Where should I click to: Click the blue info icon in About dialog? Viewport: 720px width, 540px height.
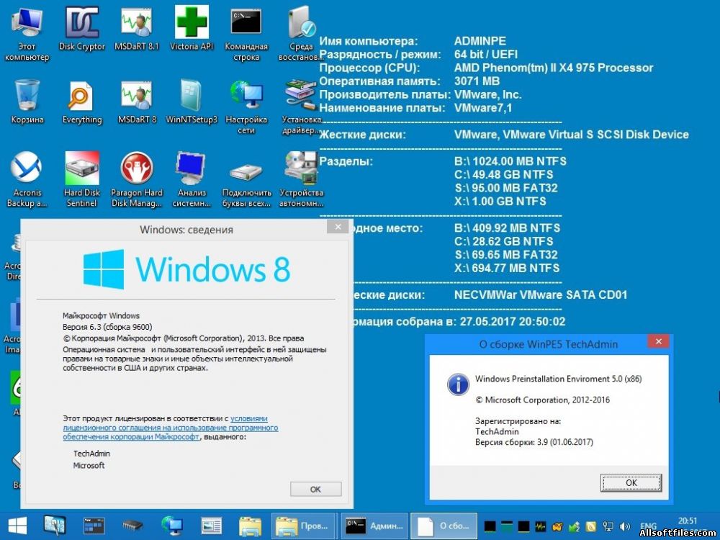(x=458, y=384)
